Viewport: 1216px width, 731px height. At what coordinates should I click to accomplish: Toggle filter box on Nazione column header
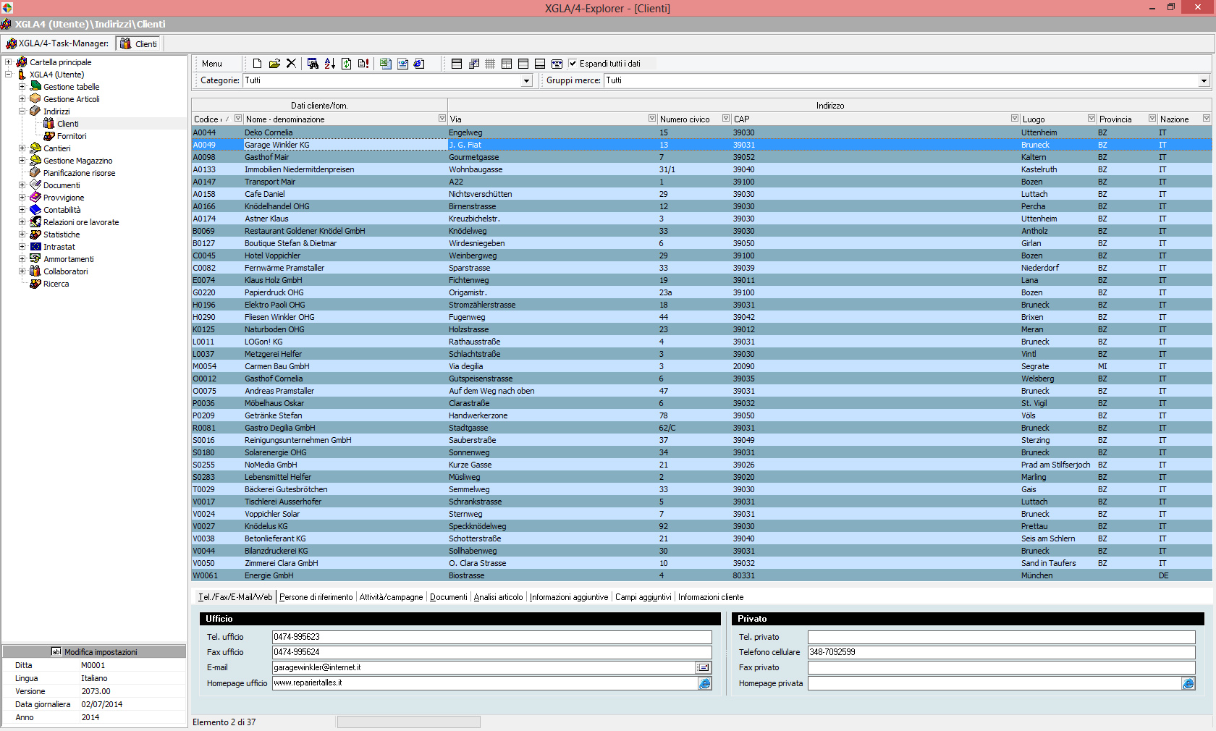coord(1207,118)
